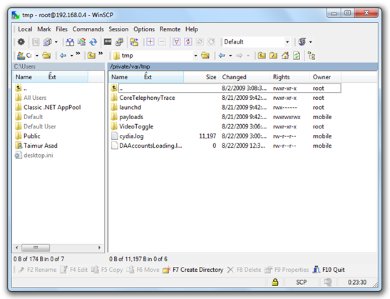Click the remote Refresh icon
This screenshot has width=390, height=299.
point(297,55)
